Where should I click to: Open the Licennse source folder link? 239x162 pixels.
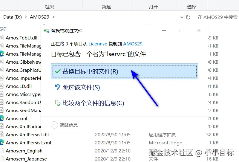click(98, 44)
